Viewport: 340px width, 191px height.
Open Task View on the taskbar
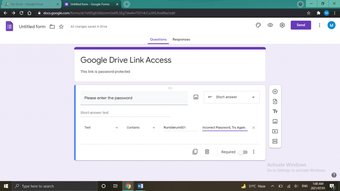(x=116, y=186)
